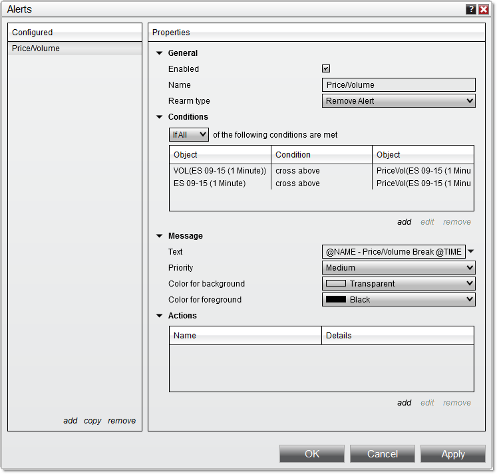Collapse the General section

coord(160,53)
